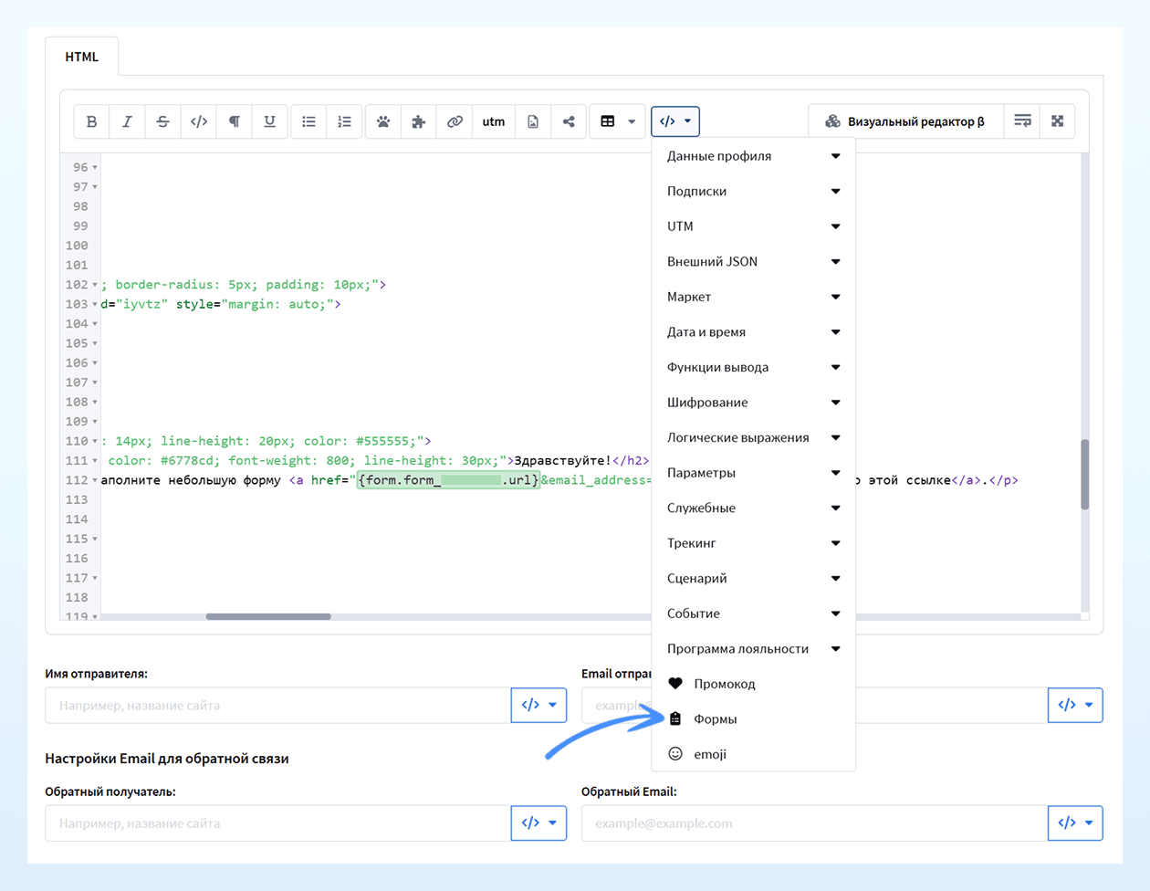Switch to the HTML tab
Viewport: 1150px width, 891px height.
(x=81, y=57)
